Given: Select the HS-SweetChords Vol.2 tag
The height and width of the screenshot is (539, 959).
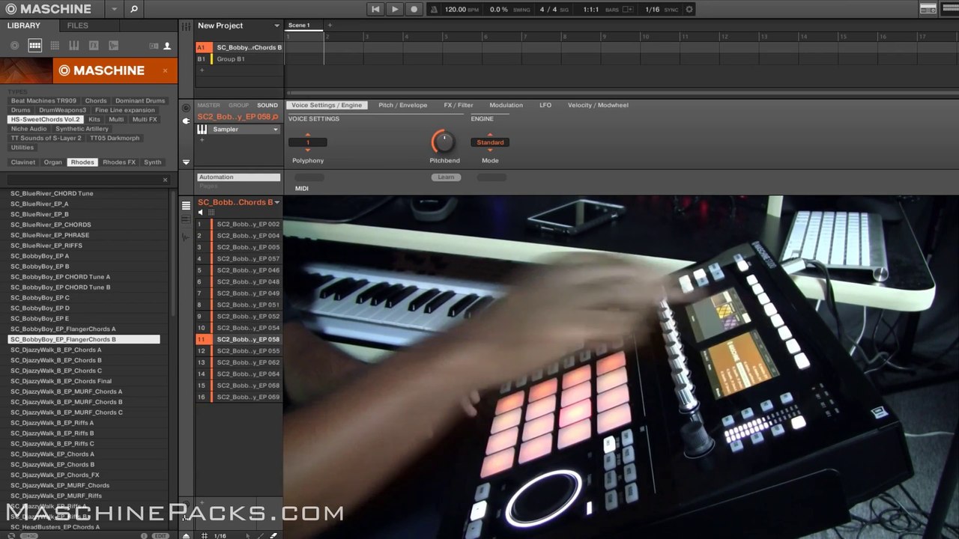Looking at the screenshot, I should coord(45,119).
